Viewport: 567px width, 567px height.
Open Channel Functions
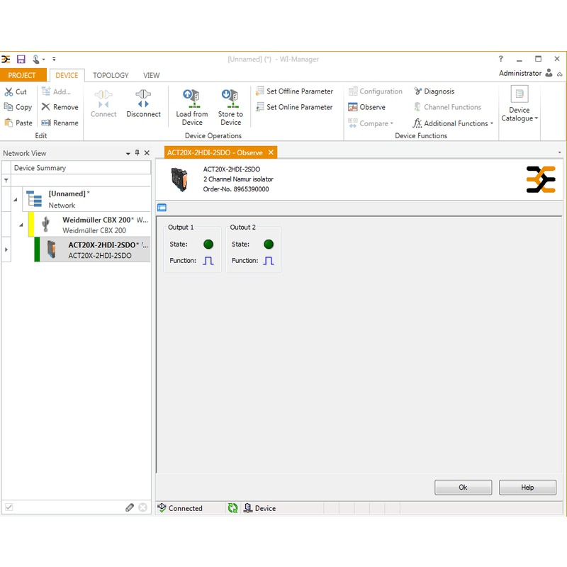[x=448, y=107]
